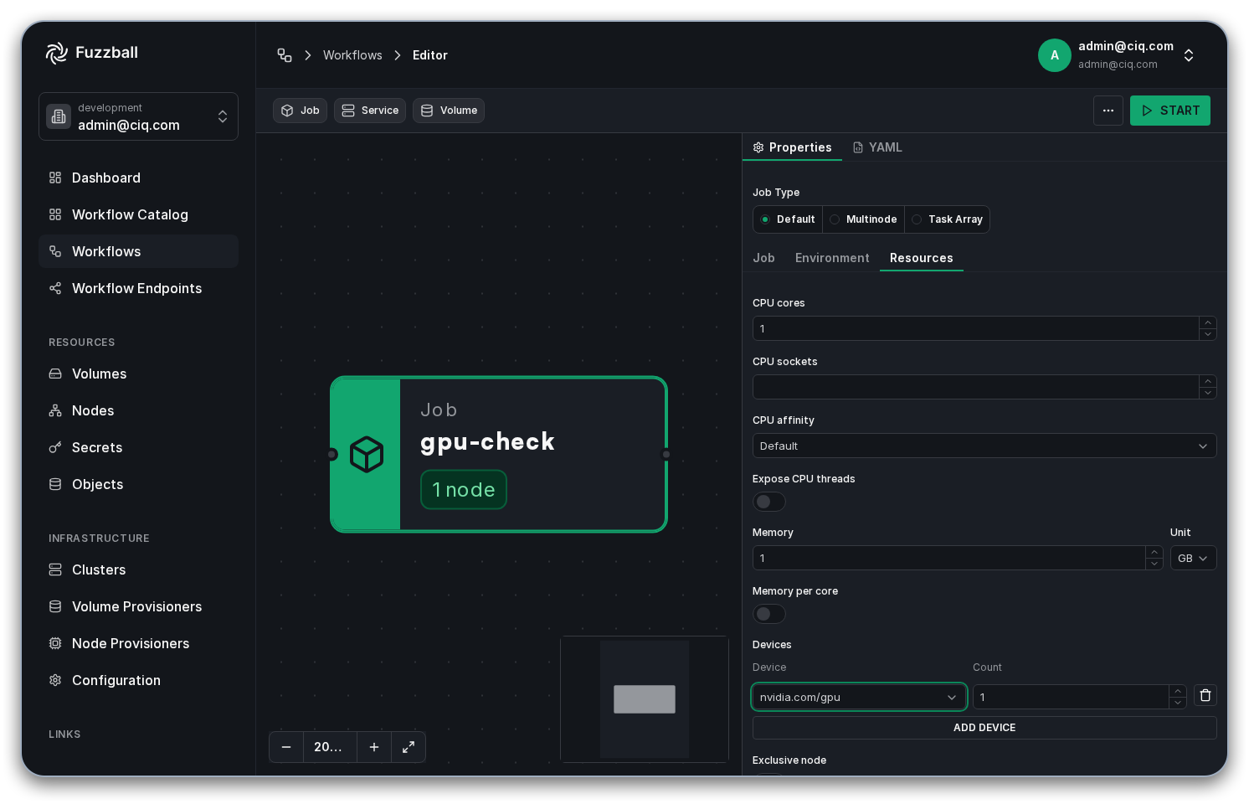Decrement the device Count value
Viewport: 1249px width, 804px height.
(1178, 703)
